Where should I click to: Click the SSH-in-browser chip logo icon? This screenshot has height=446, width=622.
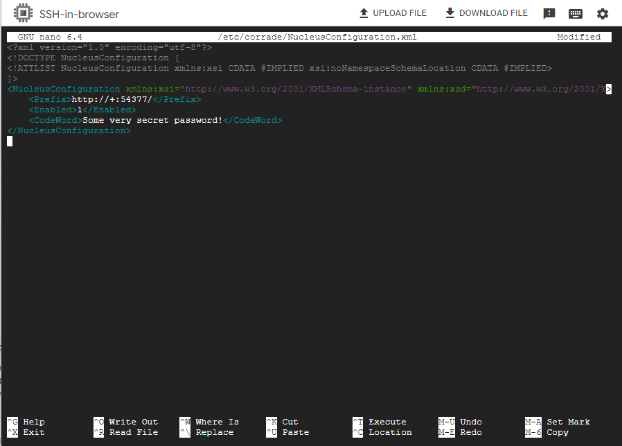[23, 14]
